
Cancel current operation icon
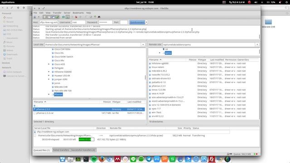pyautogui.click(x=72, y=17)
